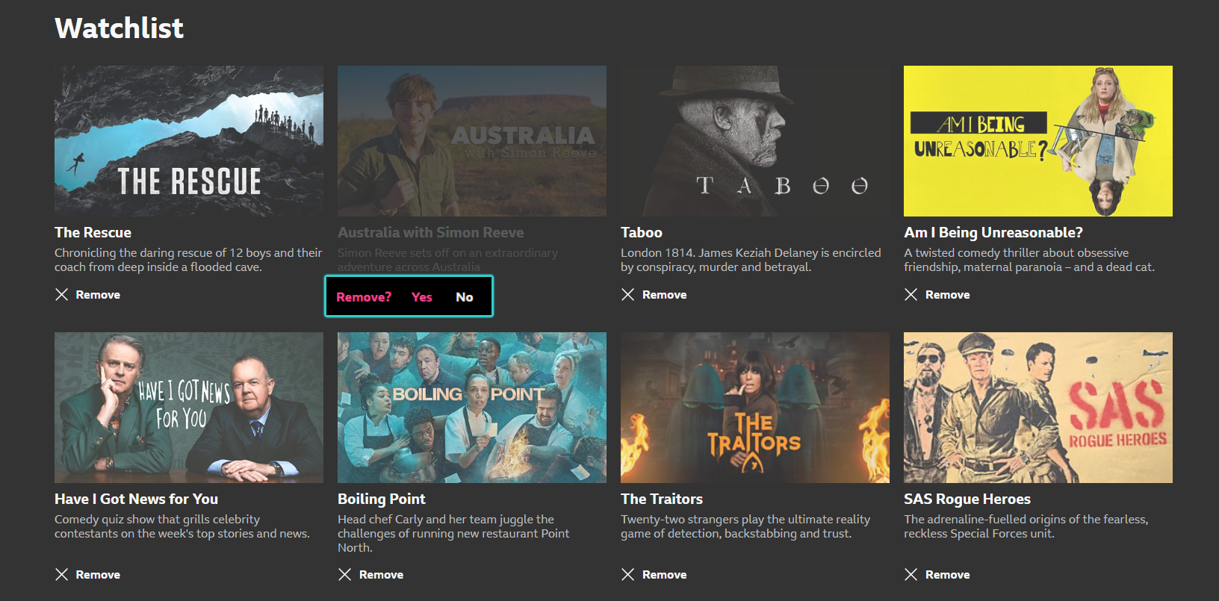The image size is (1219, 601).
Task: Cancel removal by clicking No
Action: pos(465,297)
